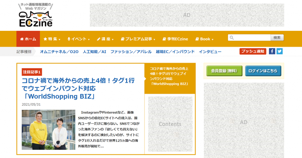Click the プッシュ通知 button
The height and width of the screenshot is (158, 302).
(253, 51)
